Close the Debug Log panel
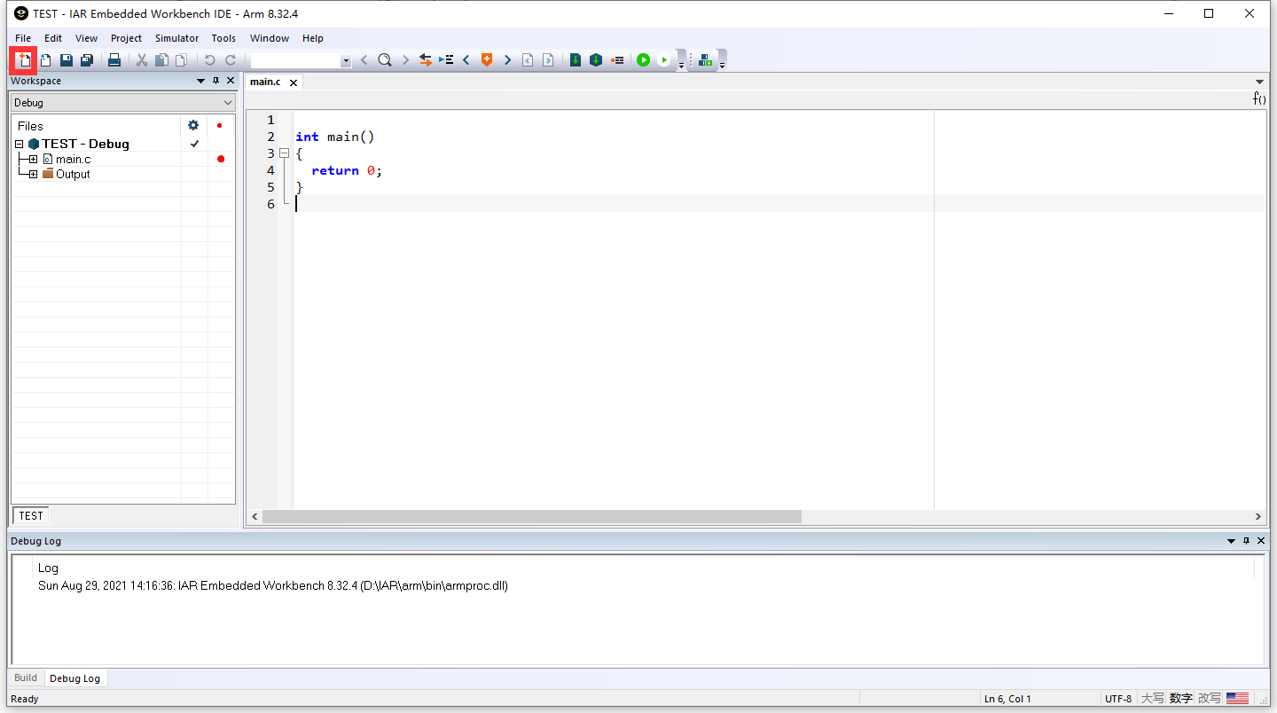This screenshot has height=713, width=1277. (x=1261, y=541)
